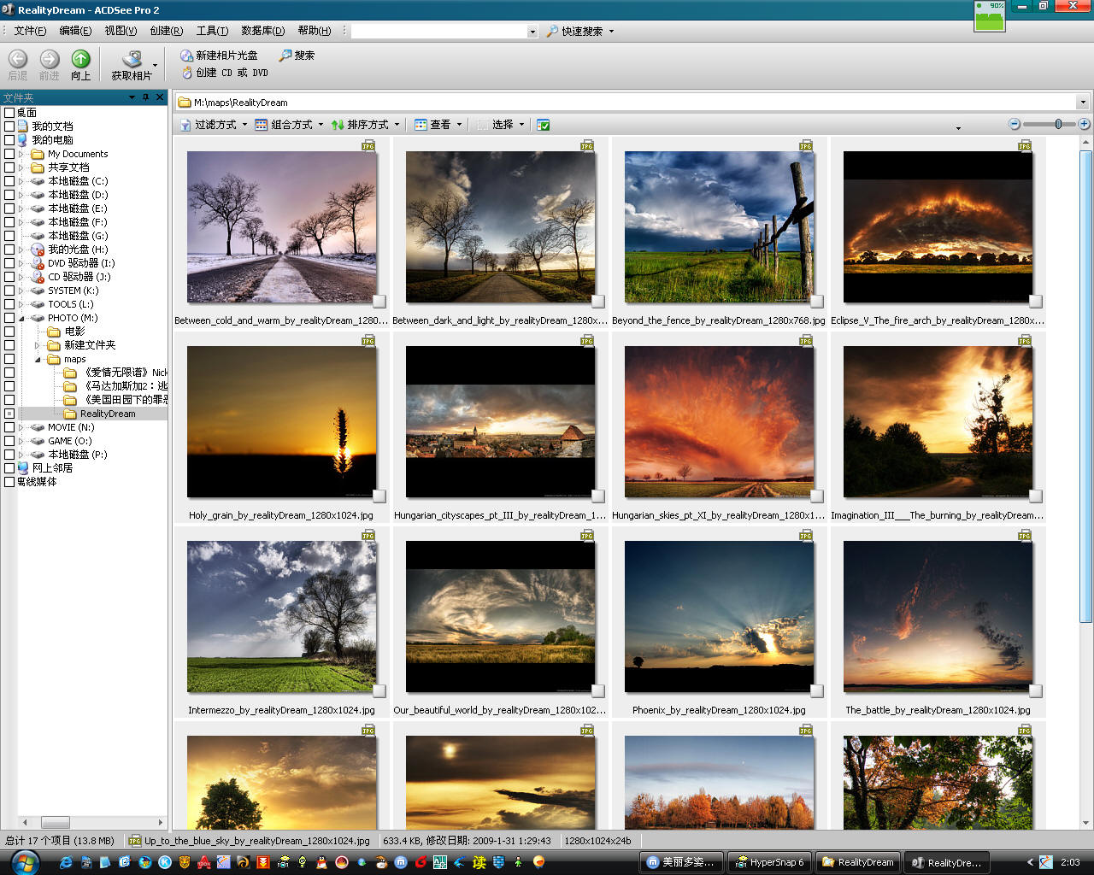
Task: Open the 工具(T) menu
Action: pos(212,31)
